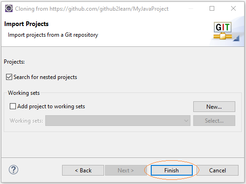Click the Add project to working sets label
246x184 pixels.
point(51,106)
